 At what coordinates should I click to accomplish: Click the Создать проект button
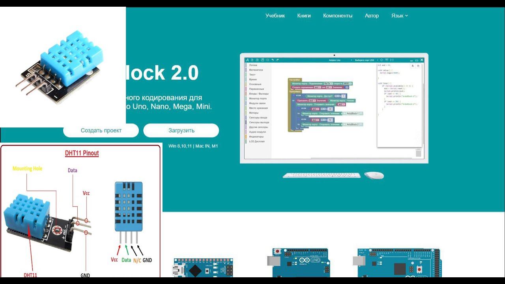[x=101, y=131]
